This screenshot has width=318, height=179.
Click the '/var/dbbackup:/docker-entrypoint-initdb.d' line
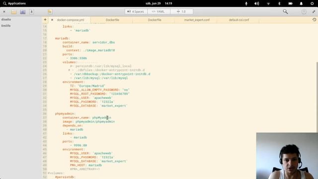coord(110,74)
